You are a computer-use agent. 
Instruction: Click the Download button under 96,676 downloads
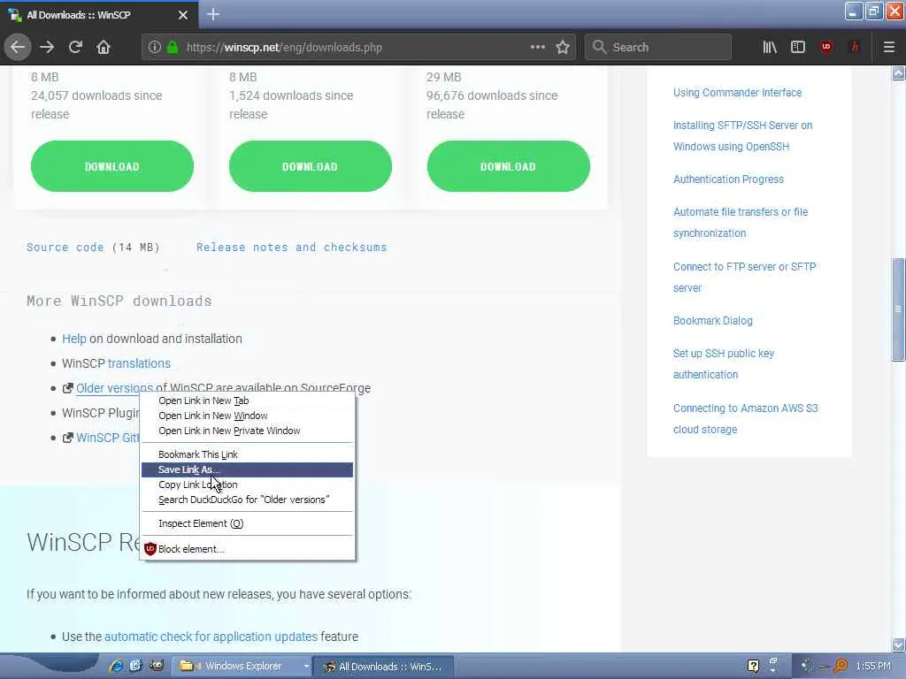(509, 166)
